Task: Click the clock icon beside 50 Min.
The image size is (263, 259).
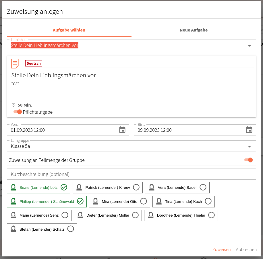Action: (x=13, y=105)
